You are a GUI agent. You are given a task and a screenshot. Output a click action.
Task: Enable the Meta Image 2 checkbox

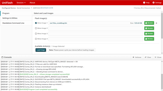(x=36, y=28)
